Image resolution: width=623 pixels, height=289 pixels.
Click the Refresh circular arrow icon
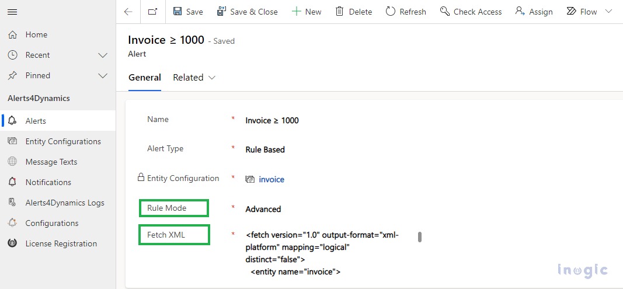point(391,12)
